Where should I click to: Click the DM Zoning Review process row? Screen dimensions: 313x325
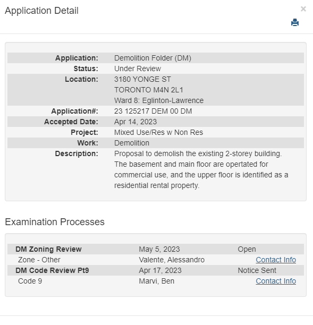pos(156,249)
